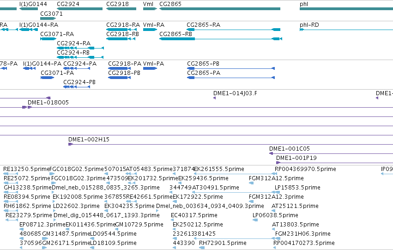The height and width of the screenshot is (250, 393).
Task: Select the CG2924 gene bar
Action: click(x=80, y=9)
